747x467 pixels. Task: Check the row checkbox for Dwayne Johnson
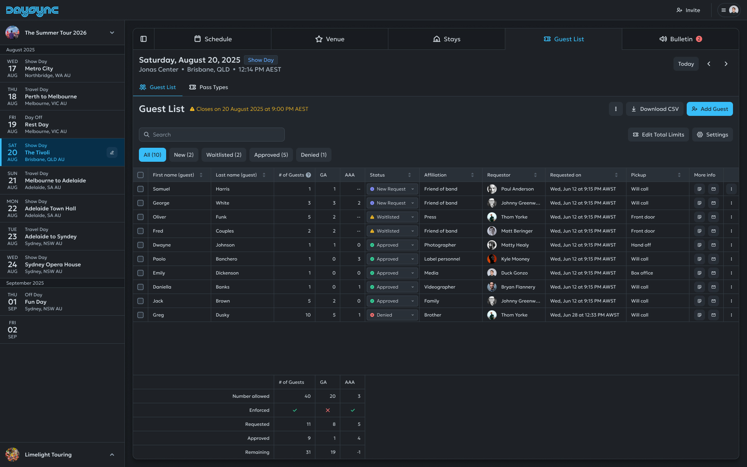click(x=140, y=245)
